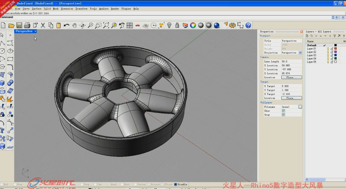This screenshot has height=189, width=346.
Task: Click the blue Help question mark icon
Action: click(x=248, y=25)
